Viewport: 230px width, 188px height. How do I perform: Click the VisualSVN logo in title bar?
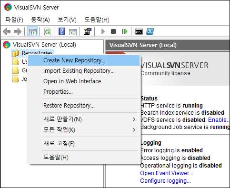point(8,7)
